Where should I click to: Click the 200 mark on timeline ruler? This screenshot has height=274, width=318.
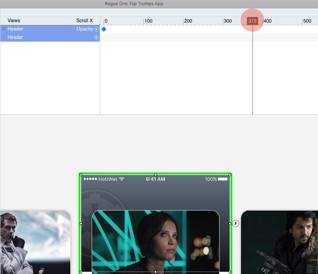[x=188, y=21]
